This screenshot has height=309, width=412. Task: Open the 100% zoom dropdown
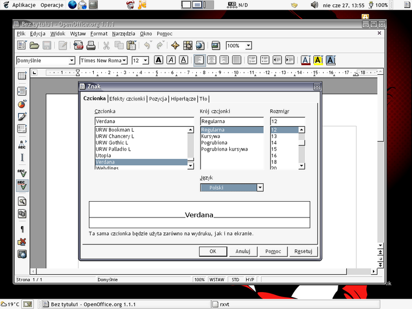click(255, 46)
